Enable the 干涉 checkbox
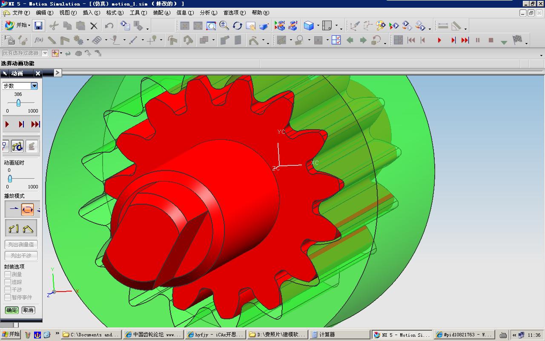This screenshot has width=545, height=341. pos(8,290)
